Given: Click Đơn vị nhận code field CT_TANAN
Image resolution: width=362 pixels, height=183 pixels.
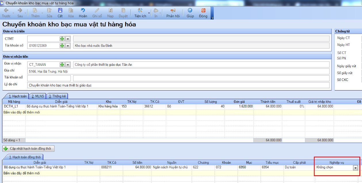Looking at the screenshot, I should tap(43, 65).
